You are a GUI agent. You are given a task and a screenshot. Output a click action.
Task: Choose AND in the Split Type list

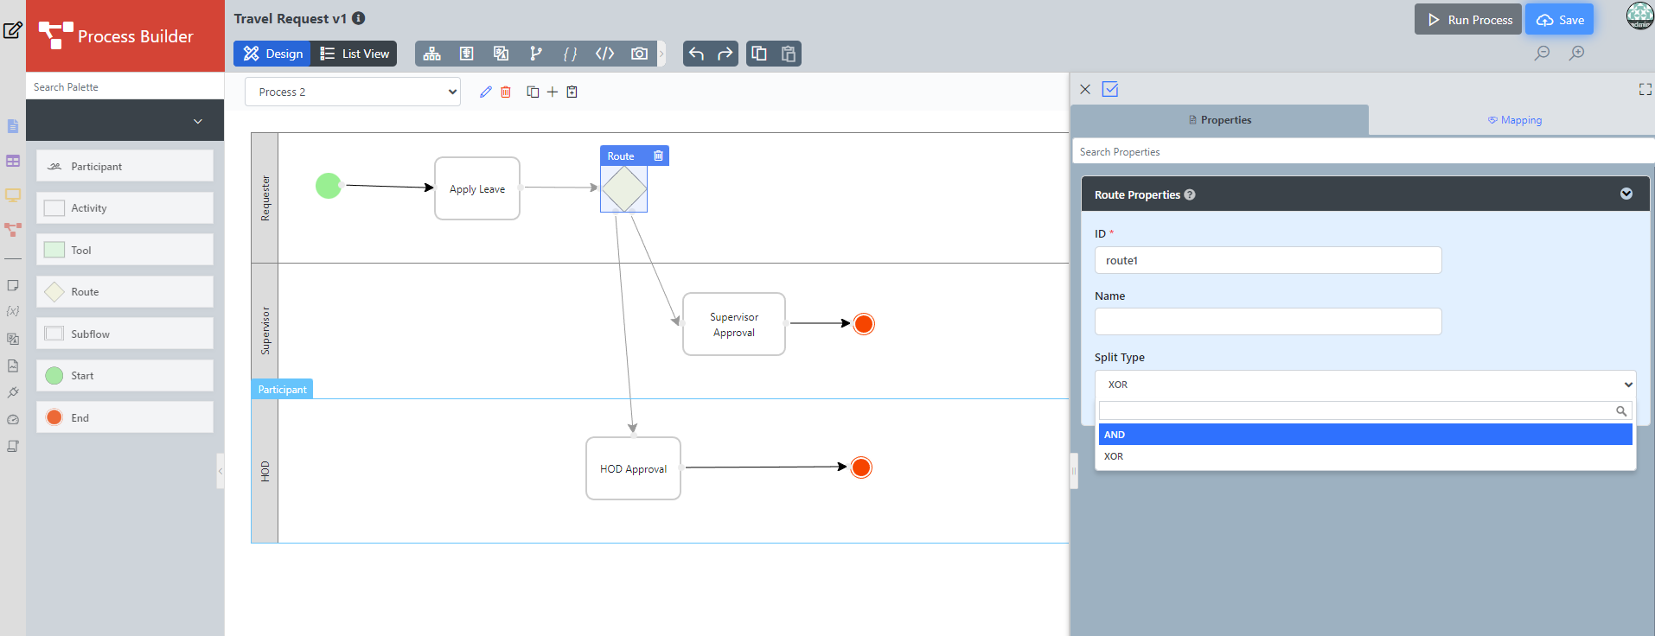1364,435
